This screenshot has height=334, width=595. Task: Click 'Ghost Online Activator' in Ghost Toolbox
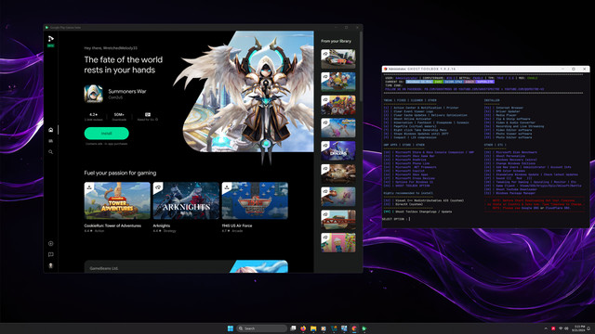click(x=413, y=119)
